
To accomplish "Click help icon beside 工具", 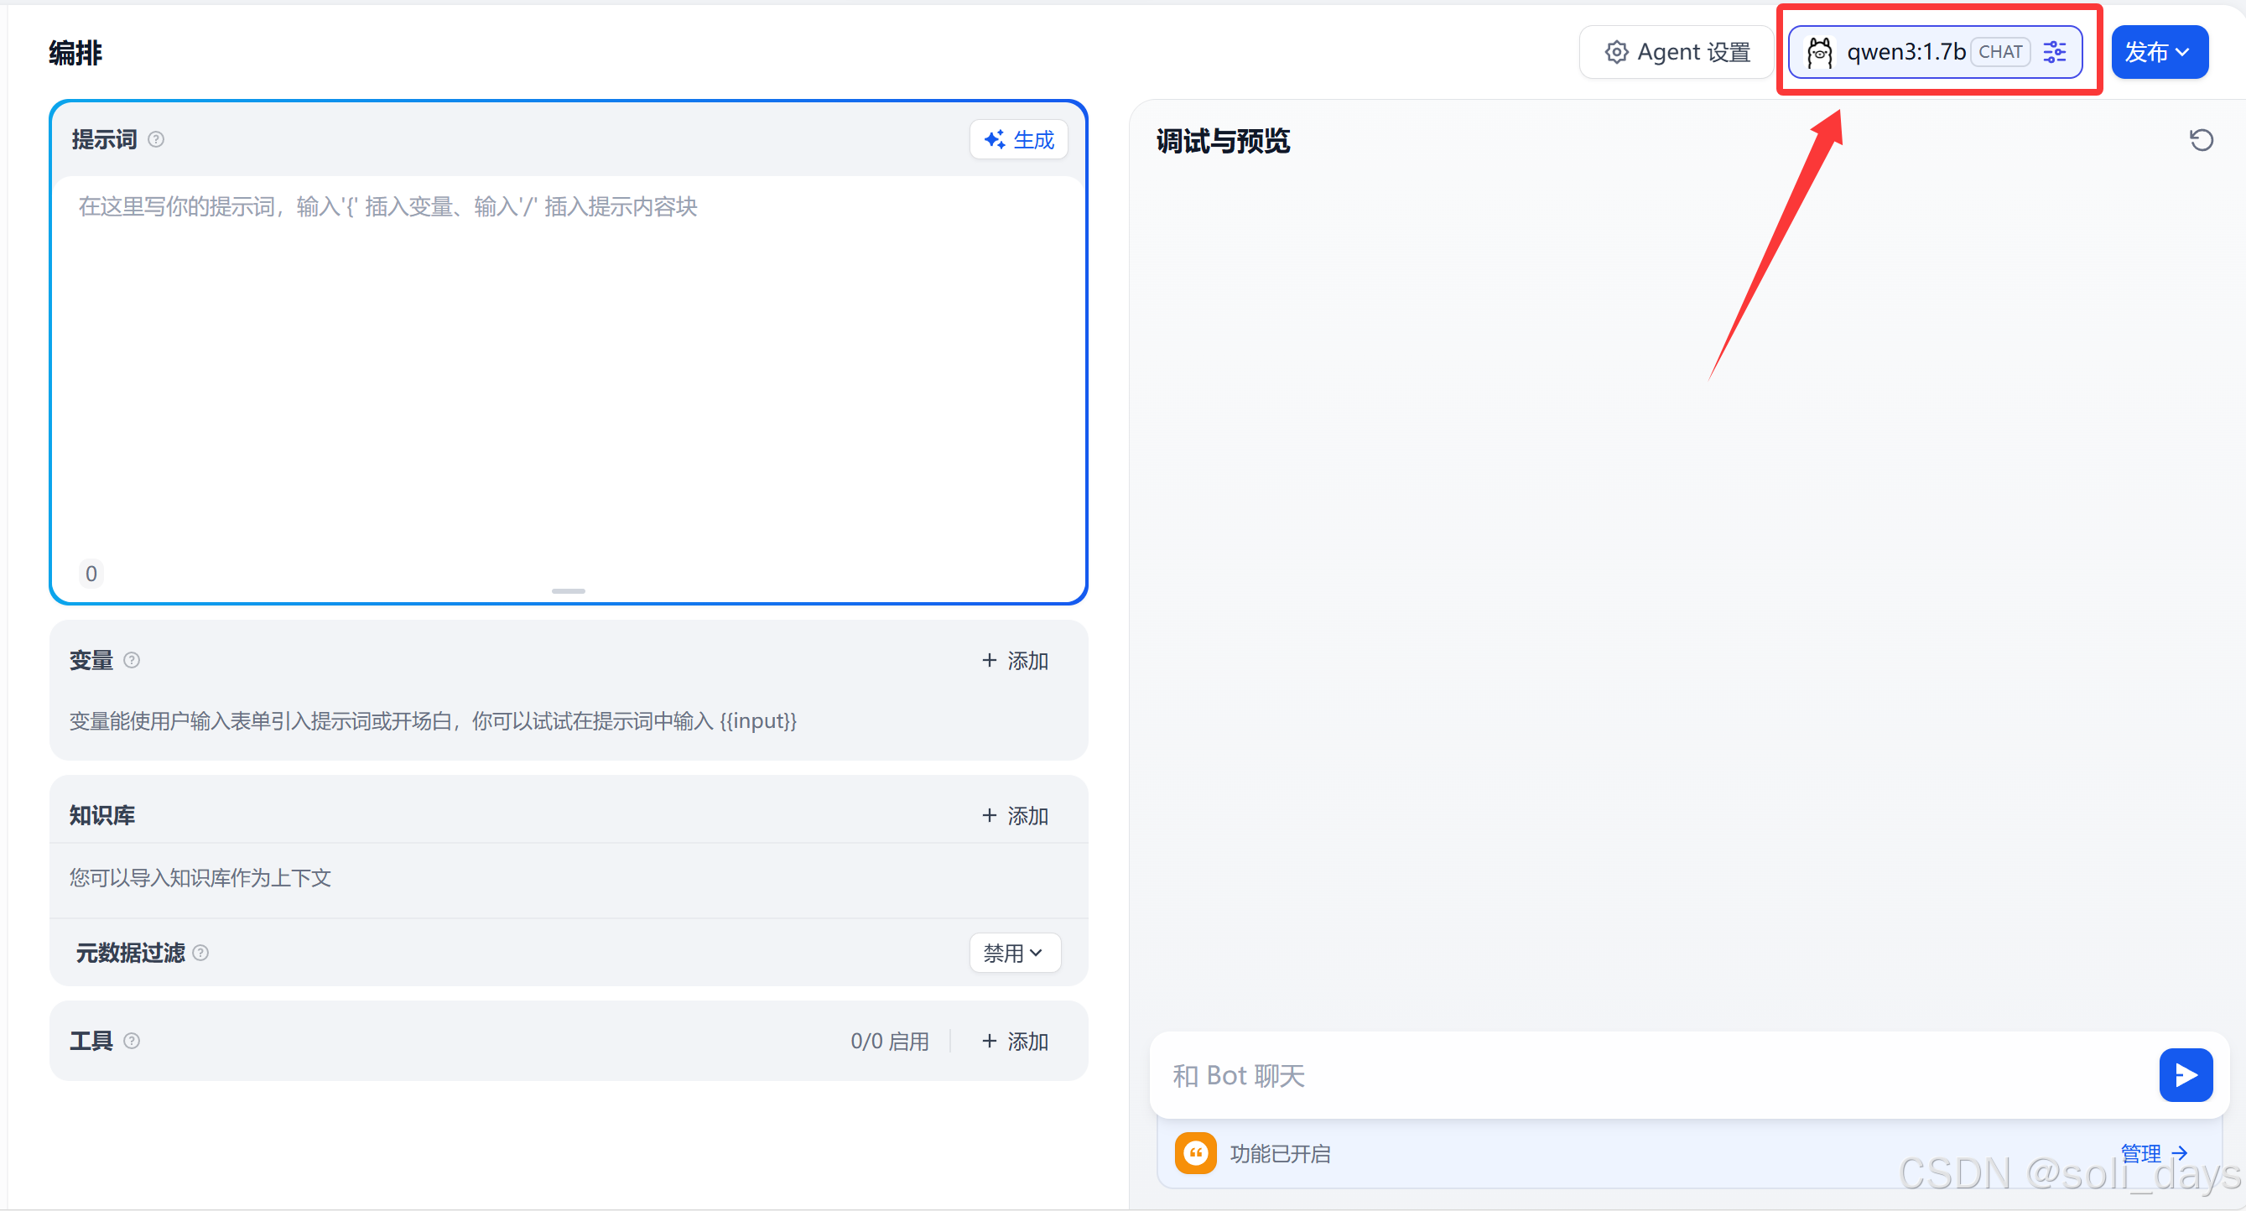I will [132, 1041].
